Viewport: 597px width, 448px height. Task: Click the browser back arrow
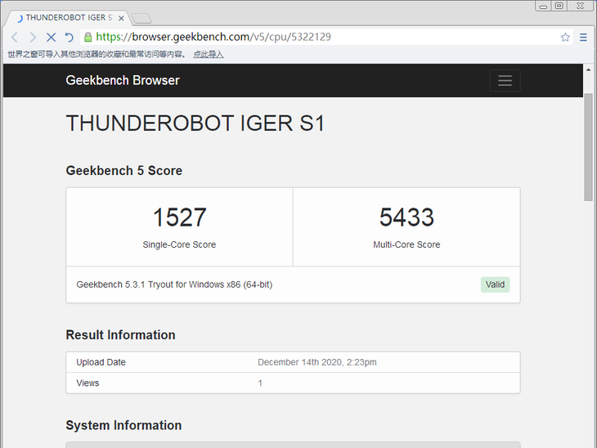(15, 37)
